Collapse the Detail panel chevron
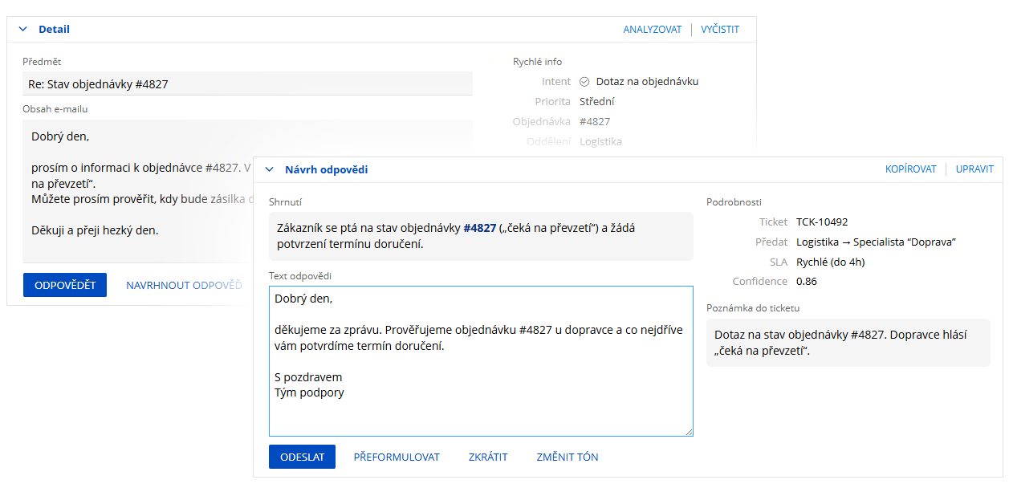Screen dimensions: 1009x492 pos(23,30)
